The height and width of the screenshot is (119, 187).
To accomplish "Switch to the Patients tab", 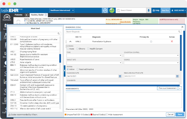I will (19, 15).
